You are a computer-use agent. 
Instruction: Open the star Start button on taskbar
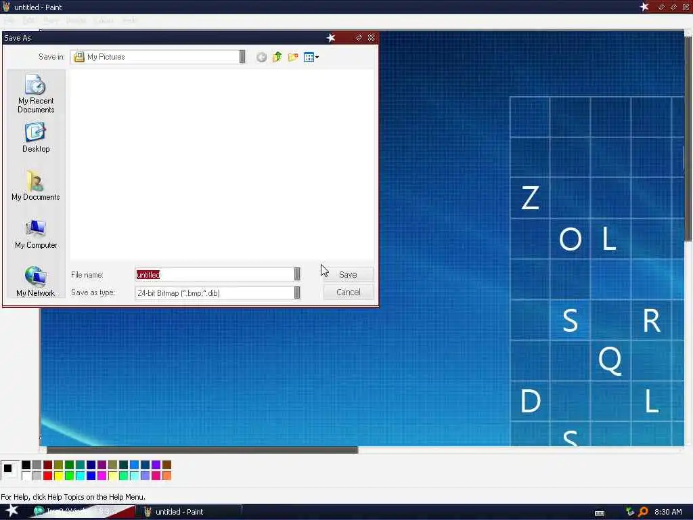click(12, 511)
